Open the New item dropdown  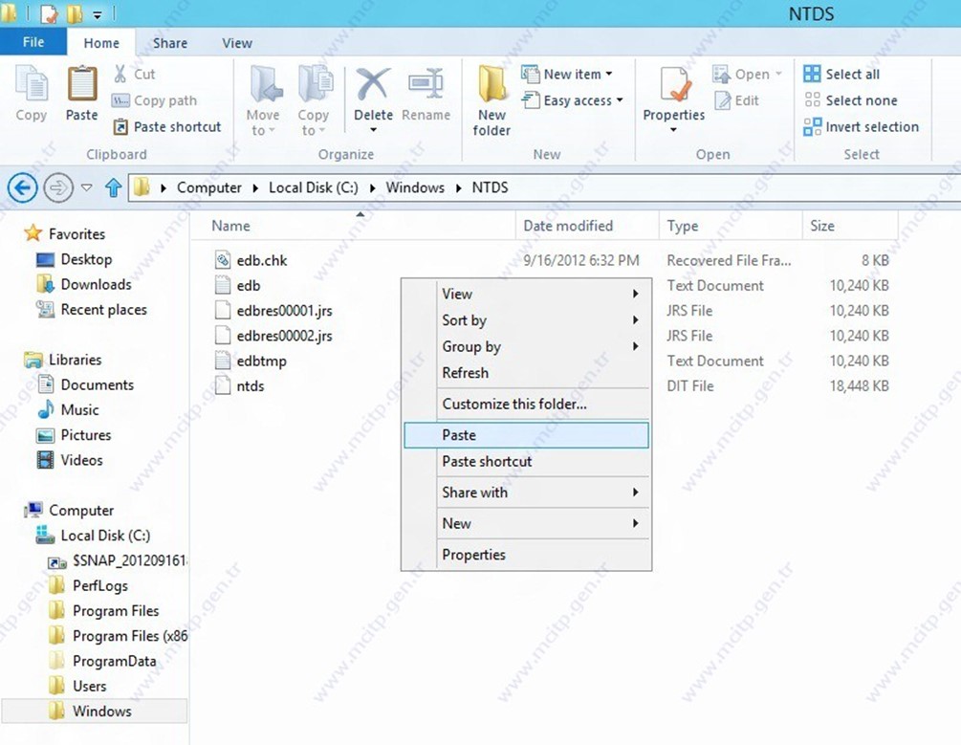pos(609,75)
